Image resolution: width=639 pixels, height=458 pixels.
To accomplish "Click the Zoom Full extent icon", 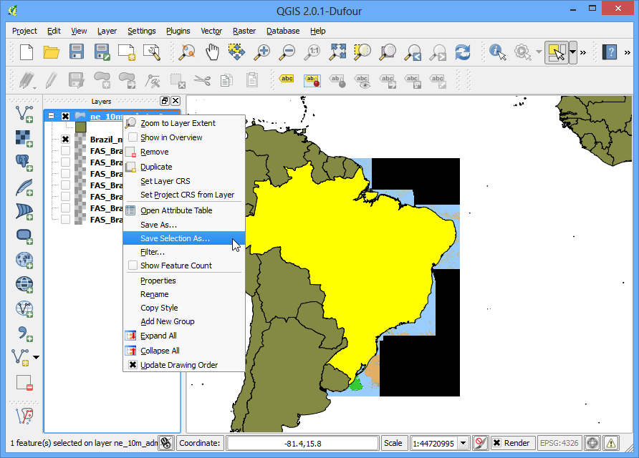I will tap(338, 52).
